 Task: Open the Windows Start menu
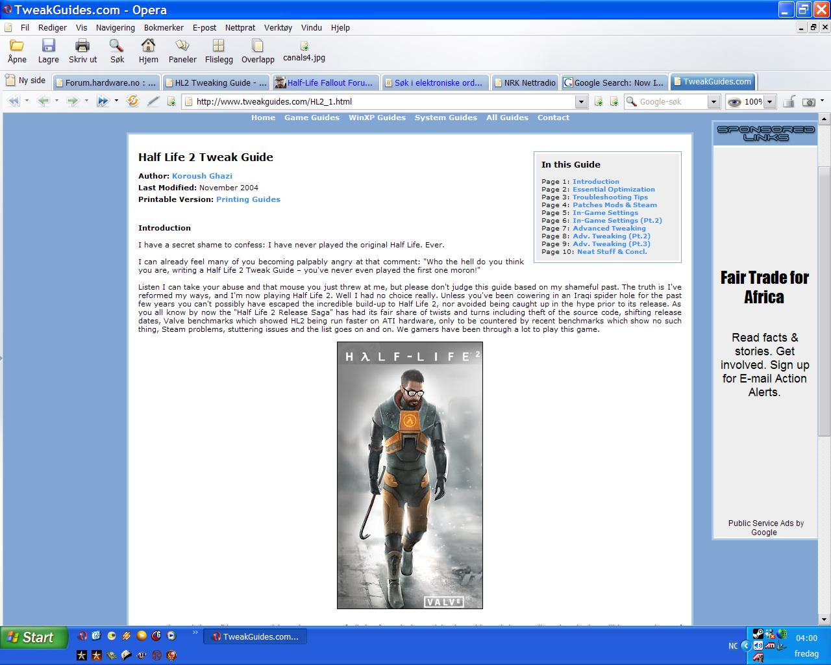34,638
